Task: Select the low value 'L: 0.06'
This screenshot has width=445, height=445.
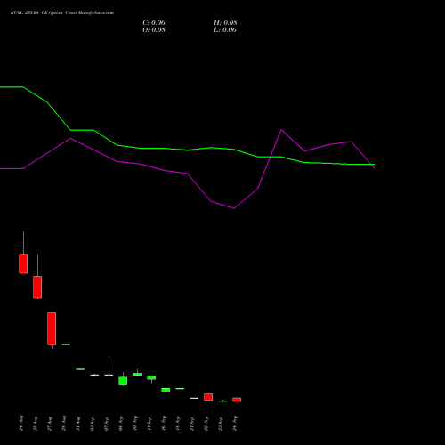Action: coord(225,30)
